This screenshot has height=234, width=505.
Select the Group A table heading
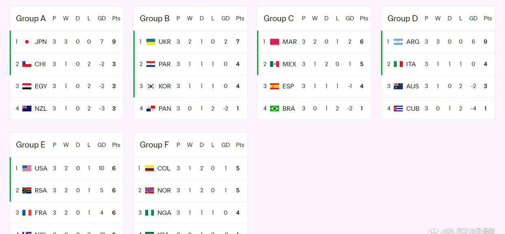coord(31,19)
